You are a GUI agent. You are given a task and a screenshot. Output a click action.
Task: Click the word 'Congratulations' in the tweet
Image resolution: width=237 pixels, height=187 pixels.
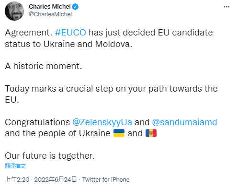tap(37, 122)
